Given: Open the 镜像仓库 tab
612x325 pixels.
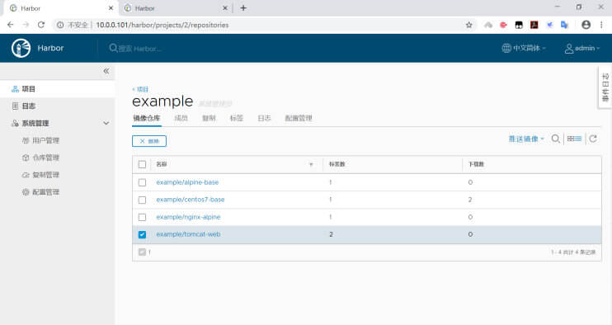Looking at the screenshot, I should [x=146, y=118].
